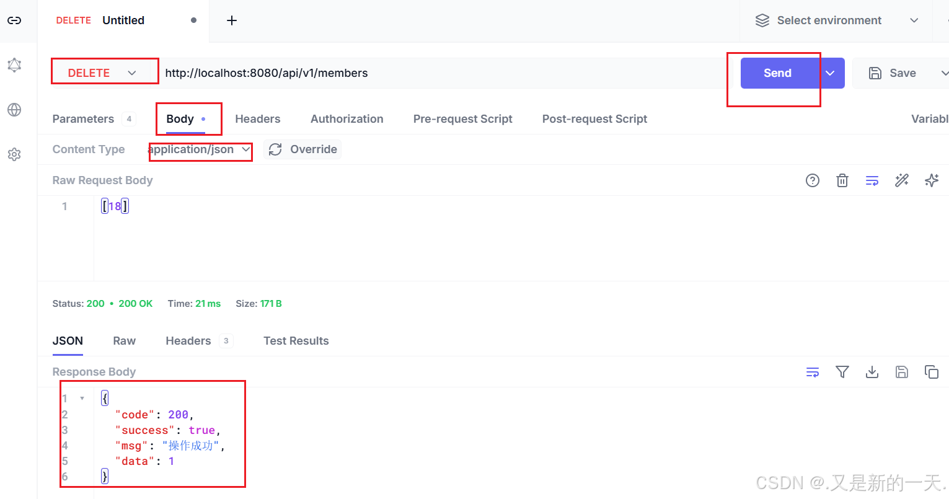Open the Select environment dropdown
949x499 pixels.
[x=836, y=20]
